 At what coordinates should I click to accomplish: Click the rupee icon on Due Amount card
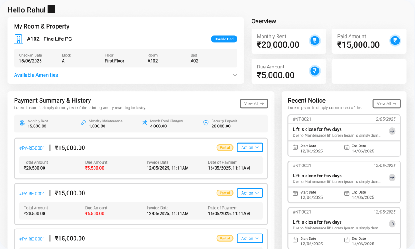click(315, 71)
